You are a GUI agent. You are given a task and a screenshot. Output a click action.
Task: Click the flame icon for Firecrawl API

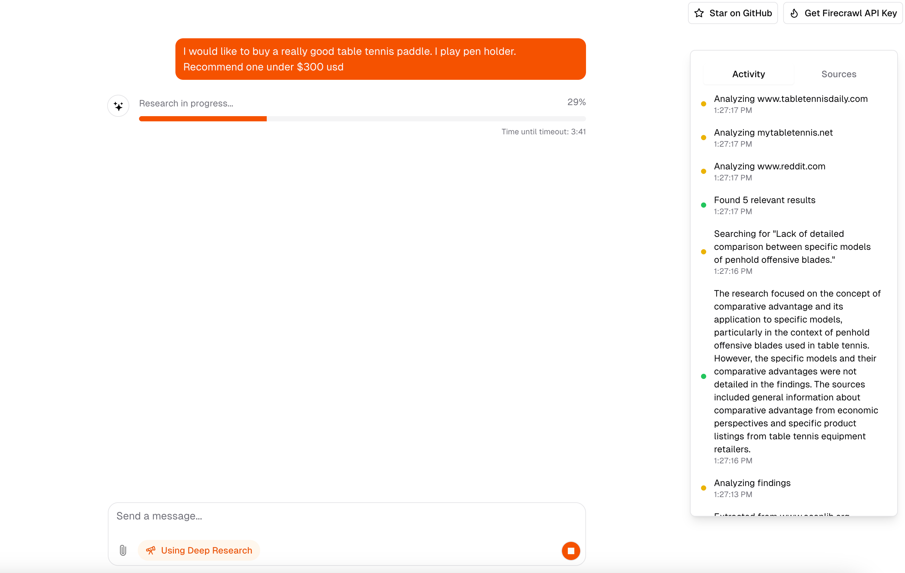pos(794,13)
